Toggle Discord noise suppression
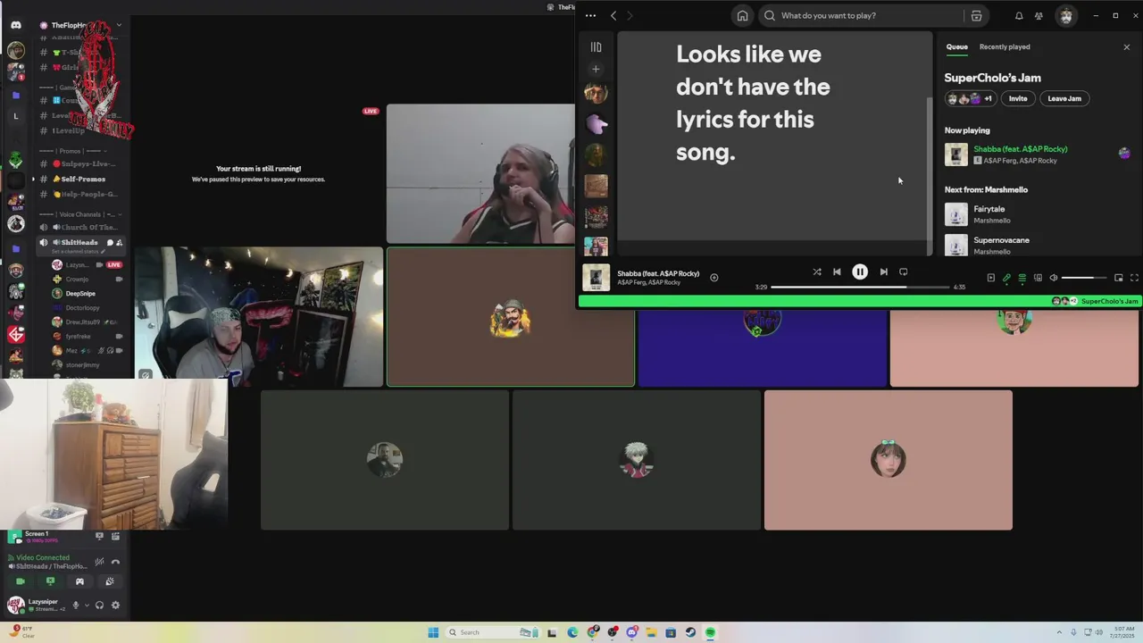1143x643 pixels. [99, 562]
